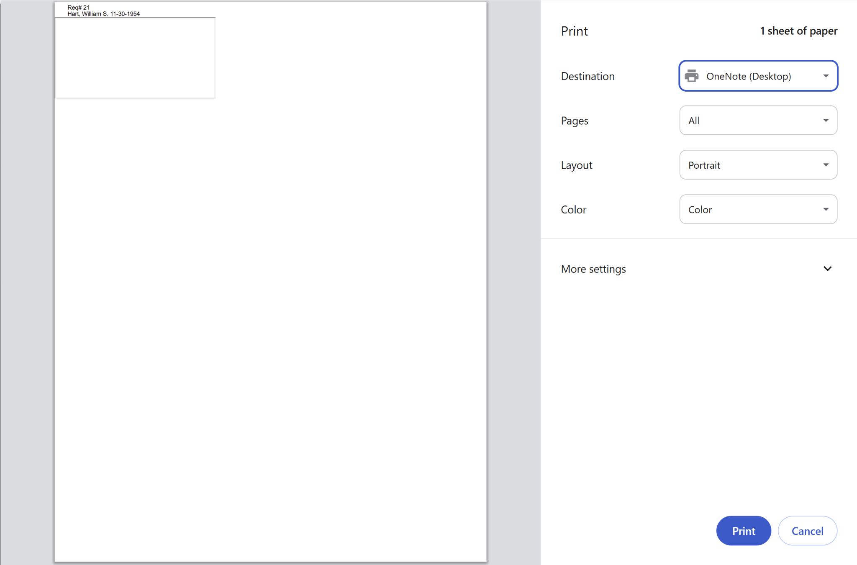
Task: Click the Color dropdown arrow icon
Action: click(826, 209)
